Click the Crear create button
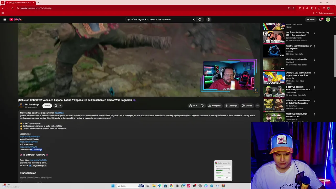The height and width of the screenshot is (189, 336). [311, 19]
